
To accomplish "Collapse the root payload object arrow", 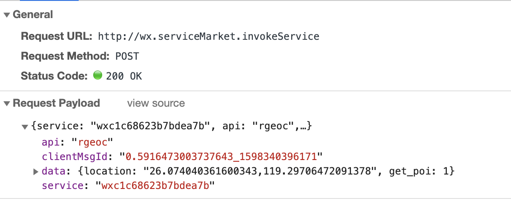I will (x=25, y=127).
